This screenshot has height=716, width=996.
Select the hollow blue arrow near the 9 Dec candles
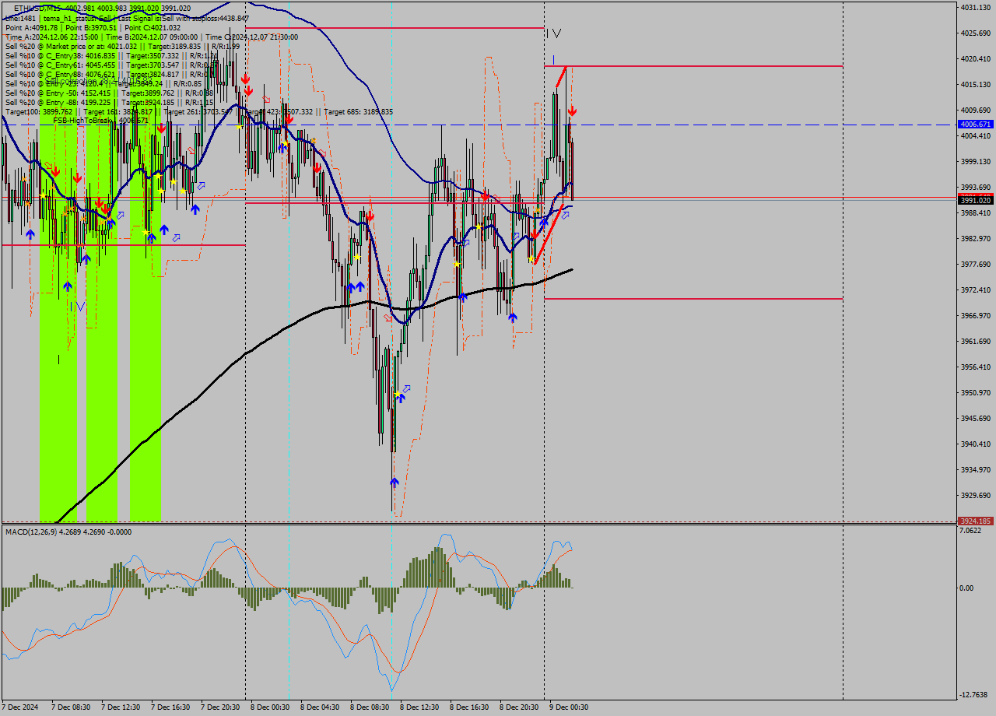point(565,215)
